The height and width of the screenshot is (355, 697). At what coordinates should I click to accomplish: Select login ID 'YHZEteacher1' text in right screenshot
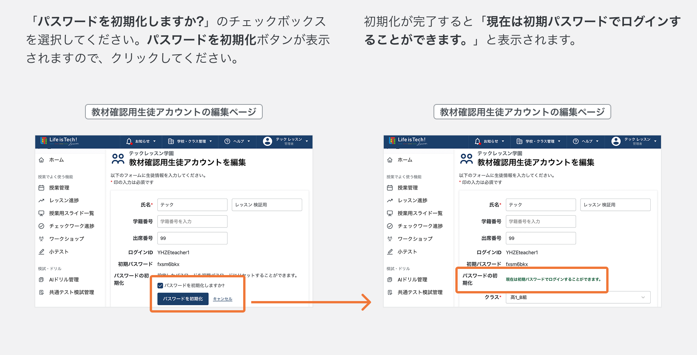point(522,252)
